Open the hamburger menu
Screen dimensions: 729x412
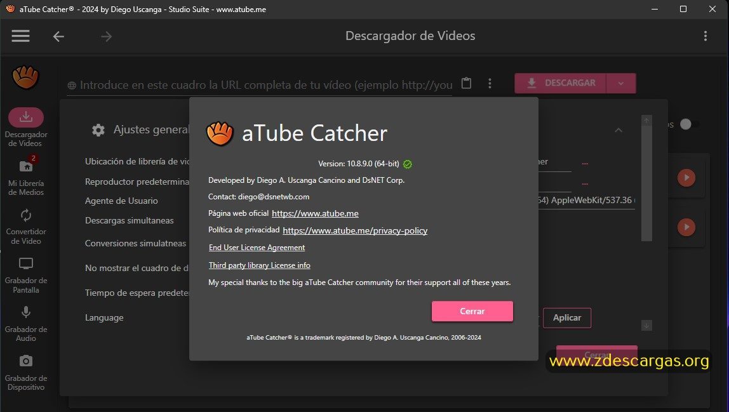coord(20,36)
